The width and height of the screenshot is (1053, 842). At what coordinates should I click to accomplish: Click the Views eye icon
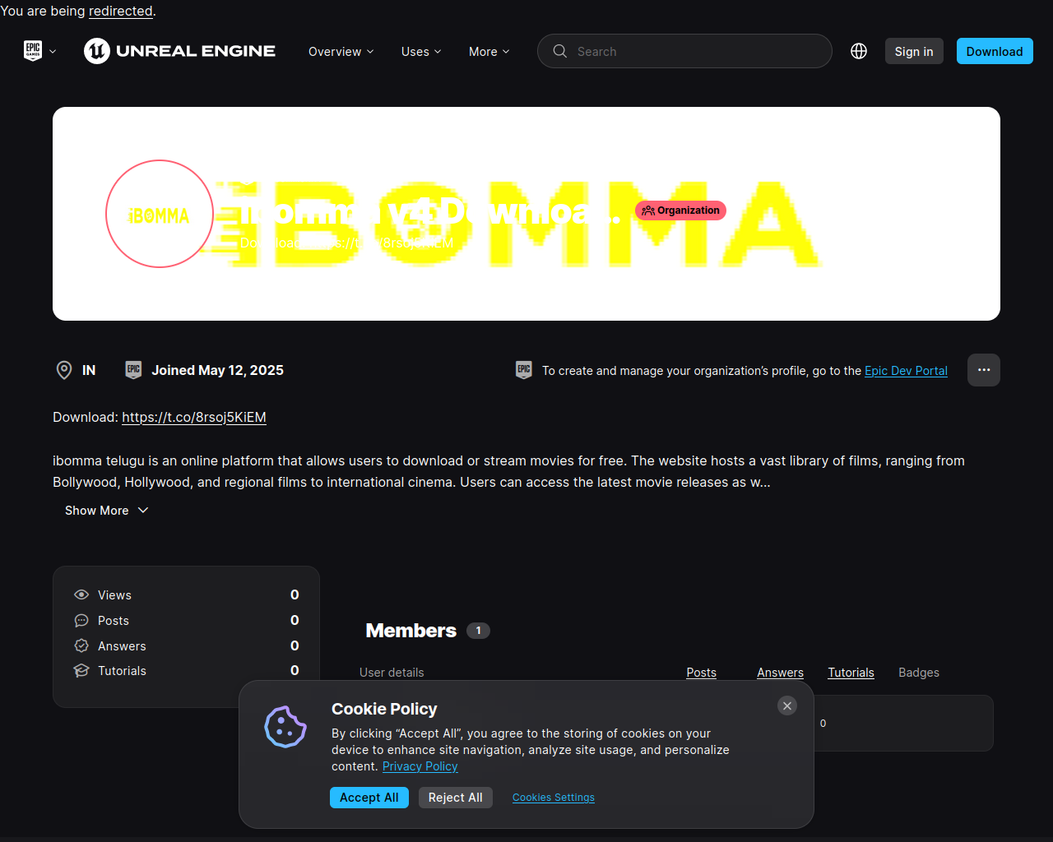point(81,594)
